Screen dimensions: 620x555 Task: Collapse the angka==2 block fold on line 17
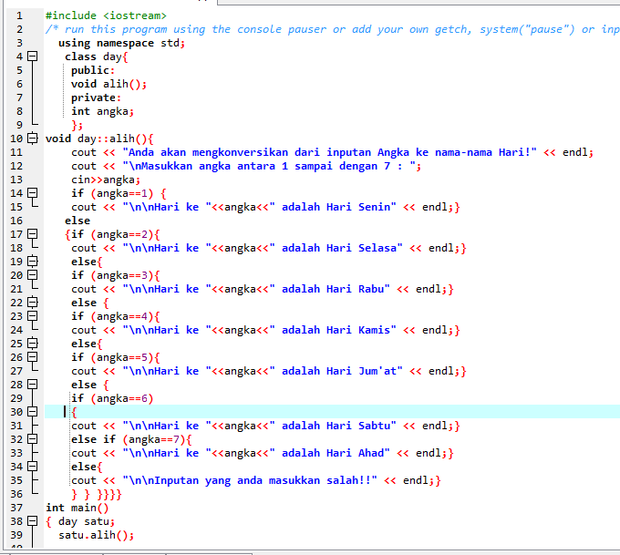[33, 234]
